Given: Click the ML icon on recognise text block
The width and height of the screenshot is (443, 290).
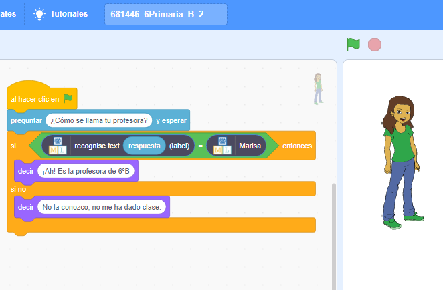Looking at the screenshot, I should coord(58,146).
